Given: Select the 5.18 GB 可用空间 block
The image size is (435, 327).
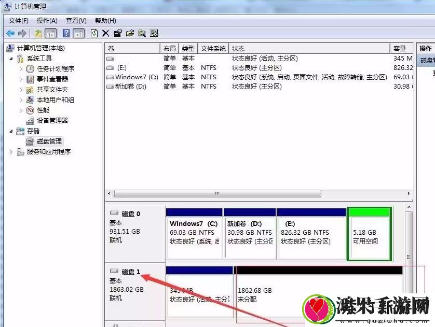Looking at the screenshot, I should (369, 234).
